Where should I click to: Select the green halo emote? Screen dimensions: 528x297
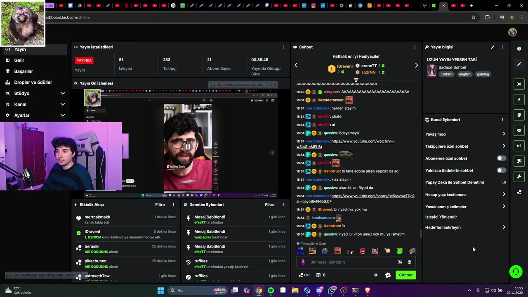pyautogui.click(x=400, y=251)
